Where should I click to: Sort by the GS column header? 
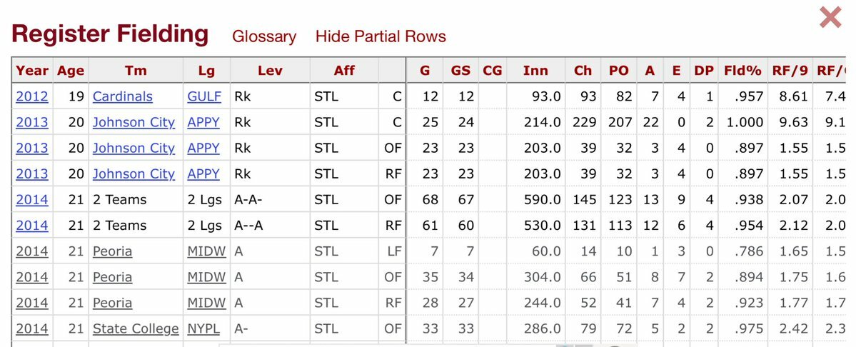(461, 70)
